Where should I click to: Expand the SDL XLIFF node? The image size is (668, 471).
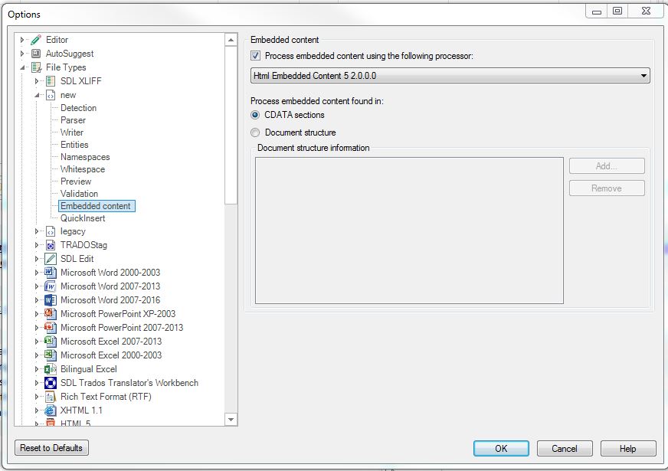37,81
